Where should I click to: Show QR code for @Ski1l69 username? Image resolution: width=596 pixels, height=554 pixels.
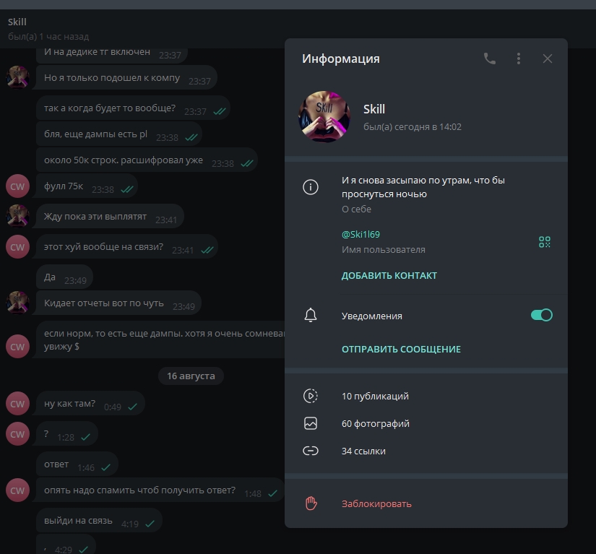544,242
